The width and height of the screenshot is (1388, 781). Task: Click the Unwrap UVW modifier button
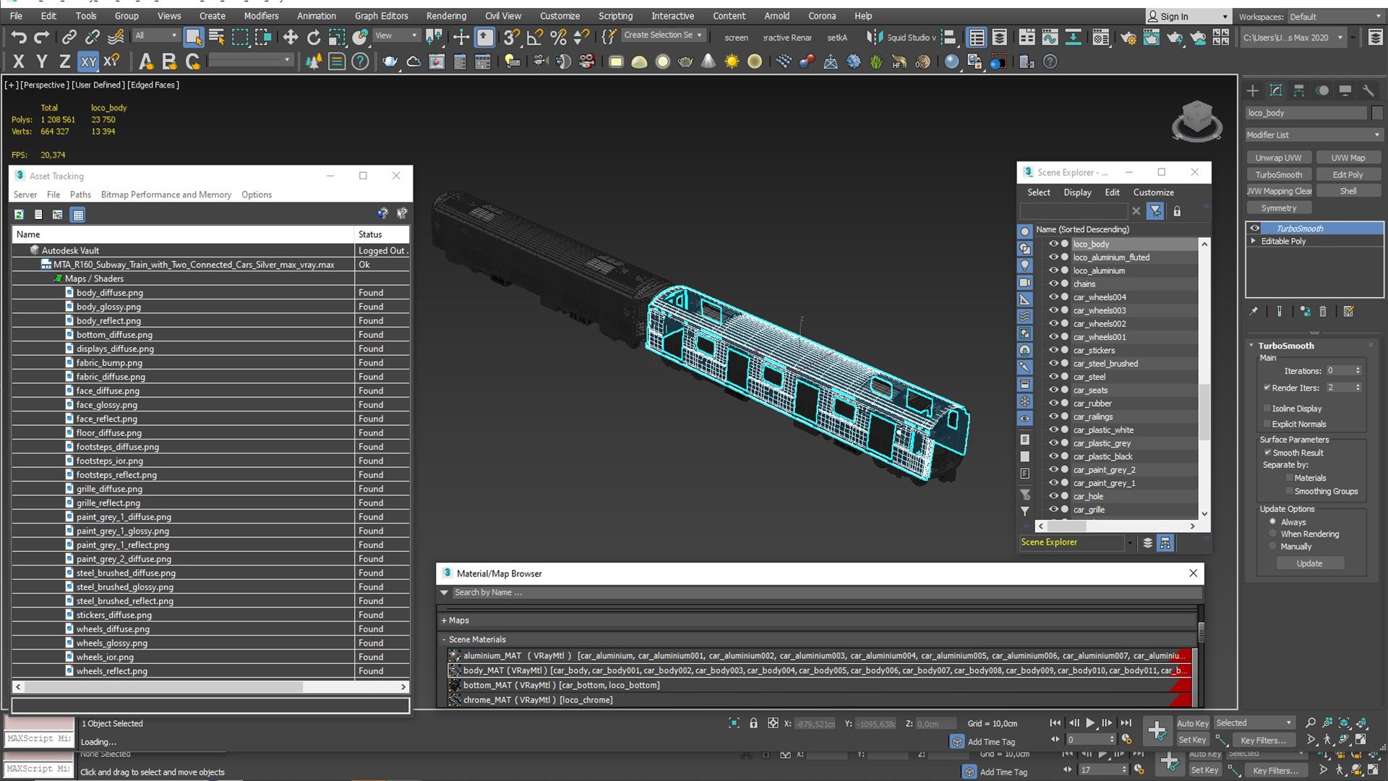[1278, 158]
